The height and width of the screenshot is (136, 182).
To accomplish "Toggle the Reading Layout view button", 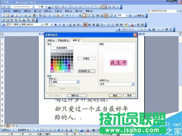I will tap(139, 16).
